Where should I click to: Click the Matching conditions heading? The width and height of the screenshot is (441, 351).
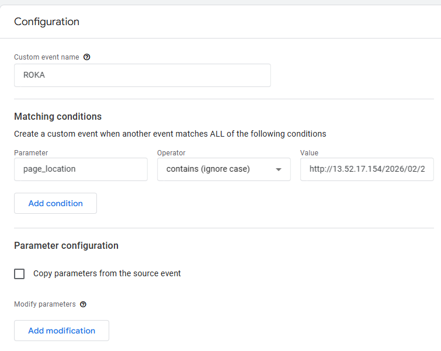(x=58, y=116)
